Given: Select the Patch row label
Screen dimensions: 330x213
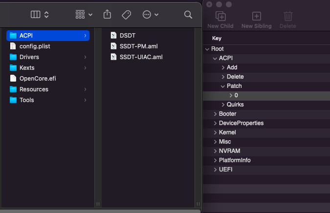Looking at the screenshot, I should click(234, 86).
